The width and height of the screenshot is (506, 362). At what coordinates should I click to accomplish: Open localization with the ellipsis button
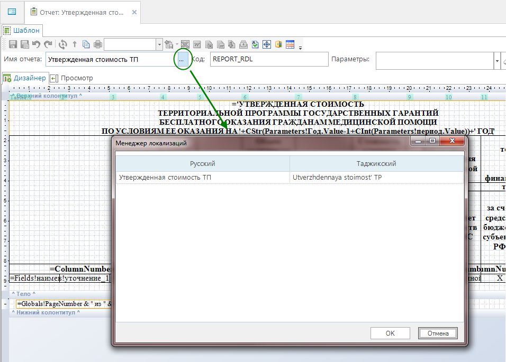tap(181, 60)
